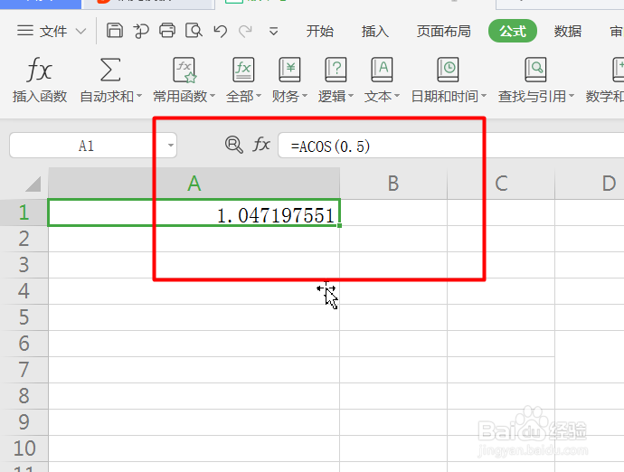Expand the 常用函数 dropdown label

[184, 97]
